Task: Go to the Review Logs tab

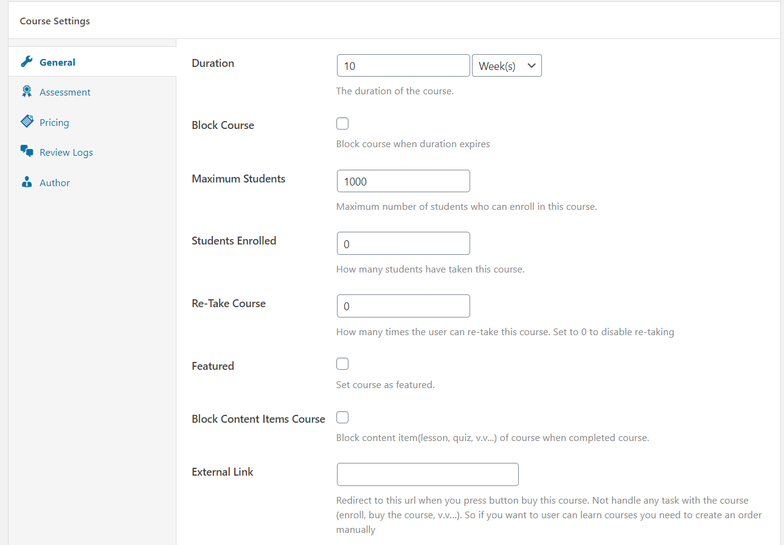Action: click(x=92, y=152)
